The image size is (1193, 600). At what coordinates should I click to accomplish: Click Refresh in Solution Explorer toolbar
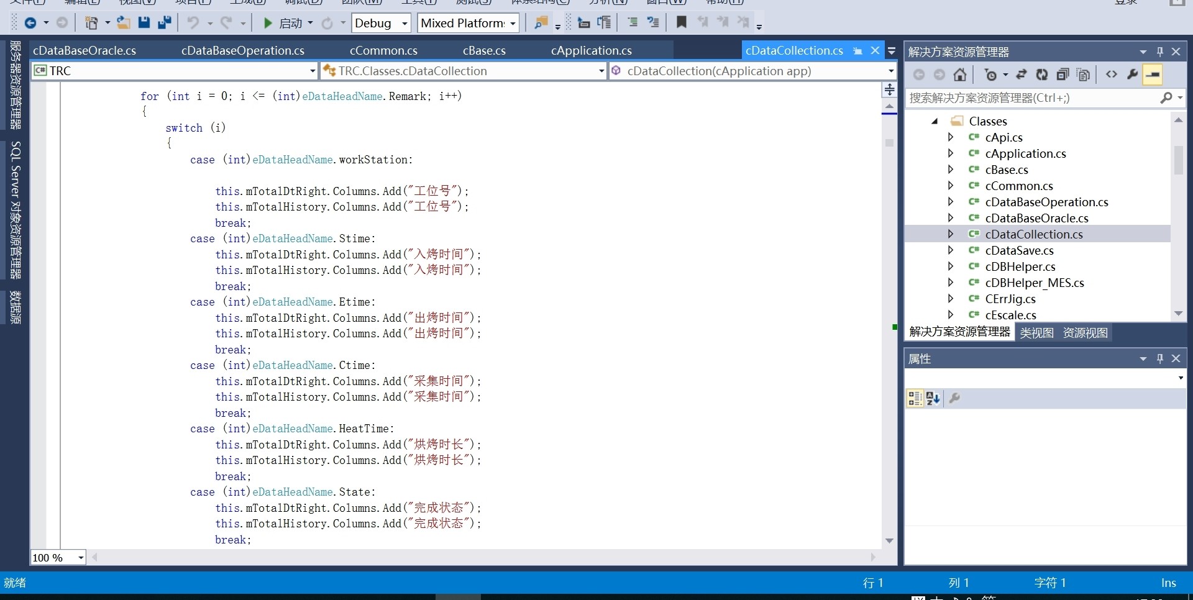[x=1042, y=75]
